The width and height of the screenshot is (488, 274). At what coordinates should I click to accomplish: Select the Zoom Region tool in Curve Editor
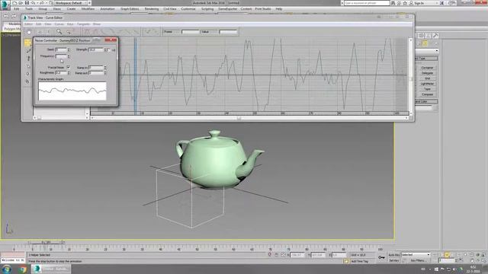(x=69, y=32)
